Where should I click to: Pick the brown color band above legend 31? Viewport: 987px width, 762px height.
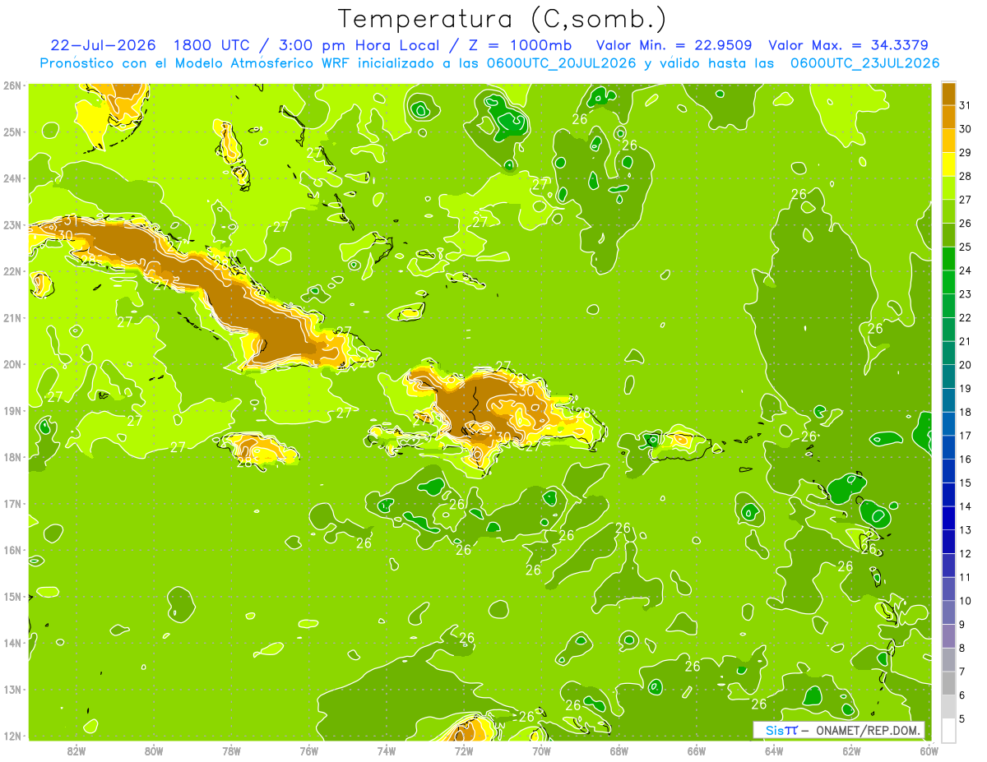(948, 94)
